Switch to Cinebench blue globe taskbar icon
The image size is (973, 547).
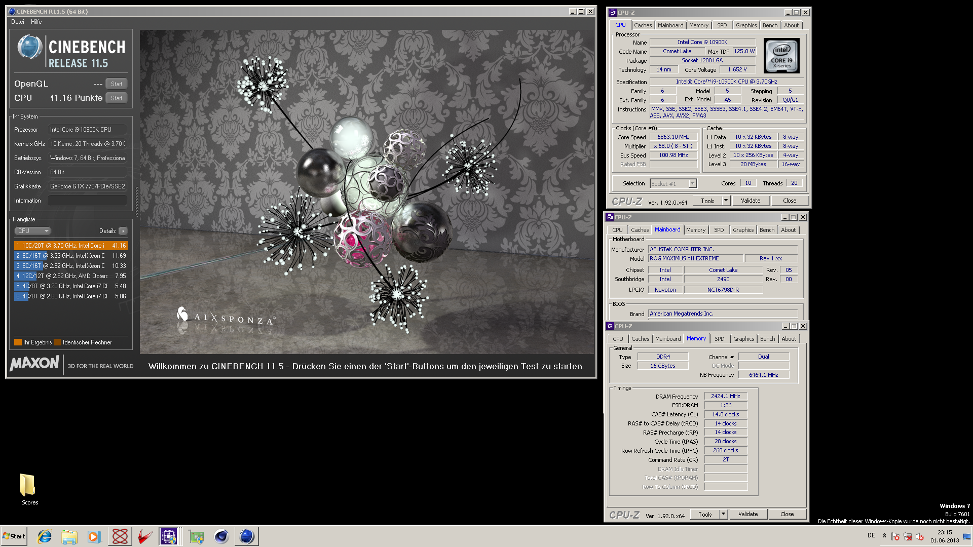[247, 536]
